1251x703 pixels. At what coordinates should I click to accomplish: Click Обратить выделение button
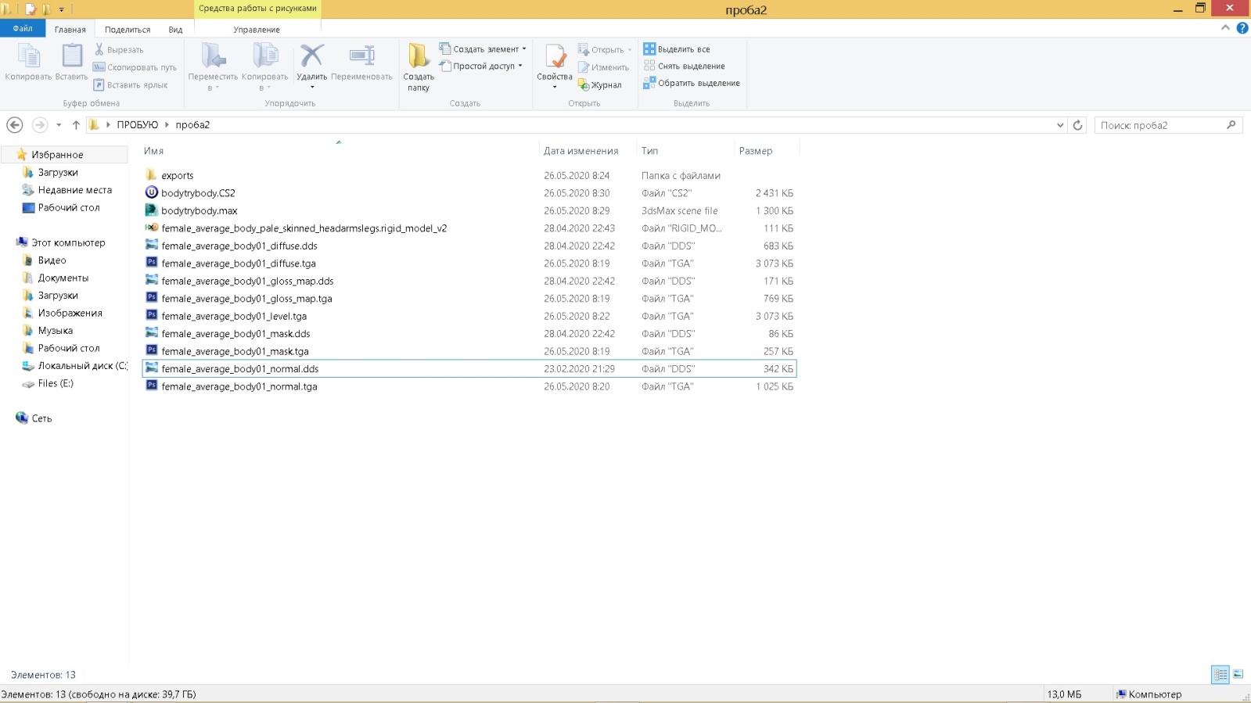(692, 83)
